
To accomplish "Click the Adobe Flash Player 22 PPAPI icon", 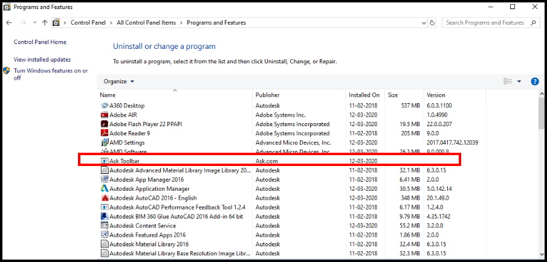I will [105, 124].
